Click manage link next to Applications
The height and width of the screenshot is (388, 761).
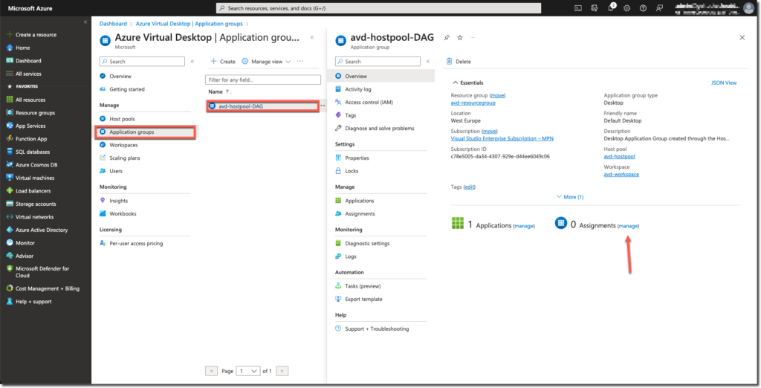(524, 226)
